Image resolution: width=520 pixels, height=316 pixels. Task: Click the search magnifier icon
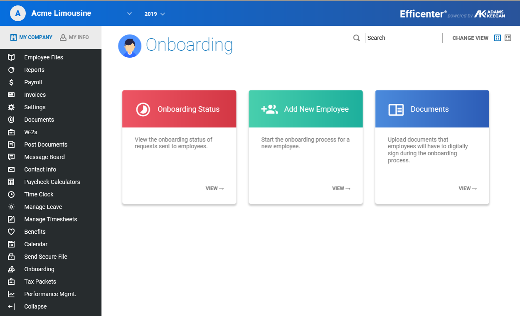(x=357, y=38)
